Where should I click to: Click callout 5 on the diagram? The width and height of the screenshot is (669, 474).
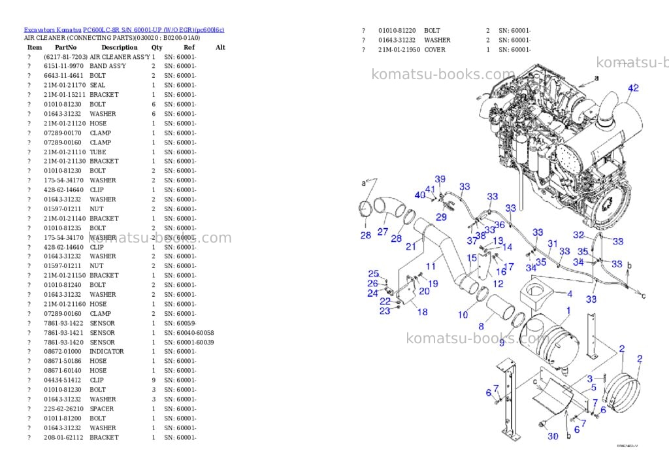coord(593,387)
